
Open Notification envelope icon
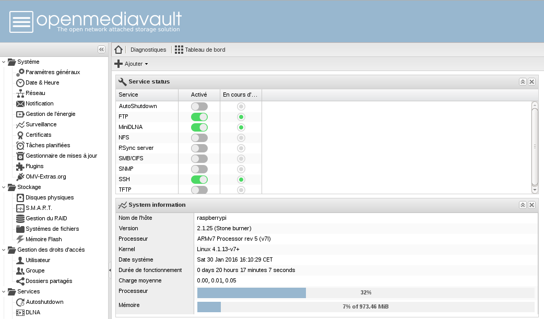[x=20, y=103]
